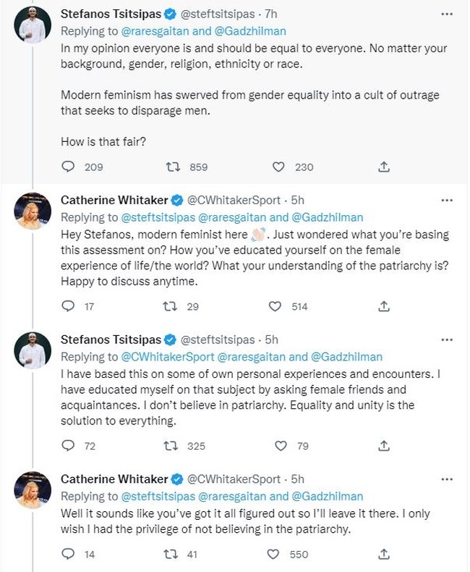Retweet the tweet with 859 retweets
This screenshot has height=572, width=470.
174,167
